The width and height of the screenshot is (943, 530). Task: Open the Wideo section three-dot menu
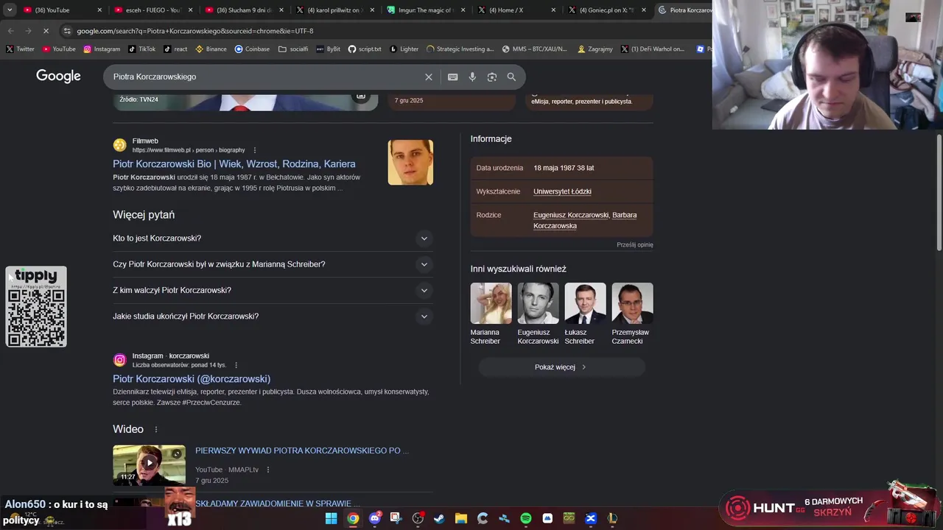(x=155, y=429)
